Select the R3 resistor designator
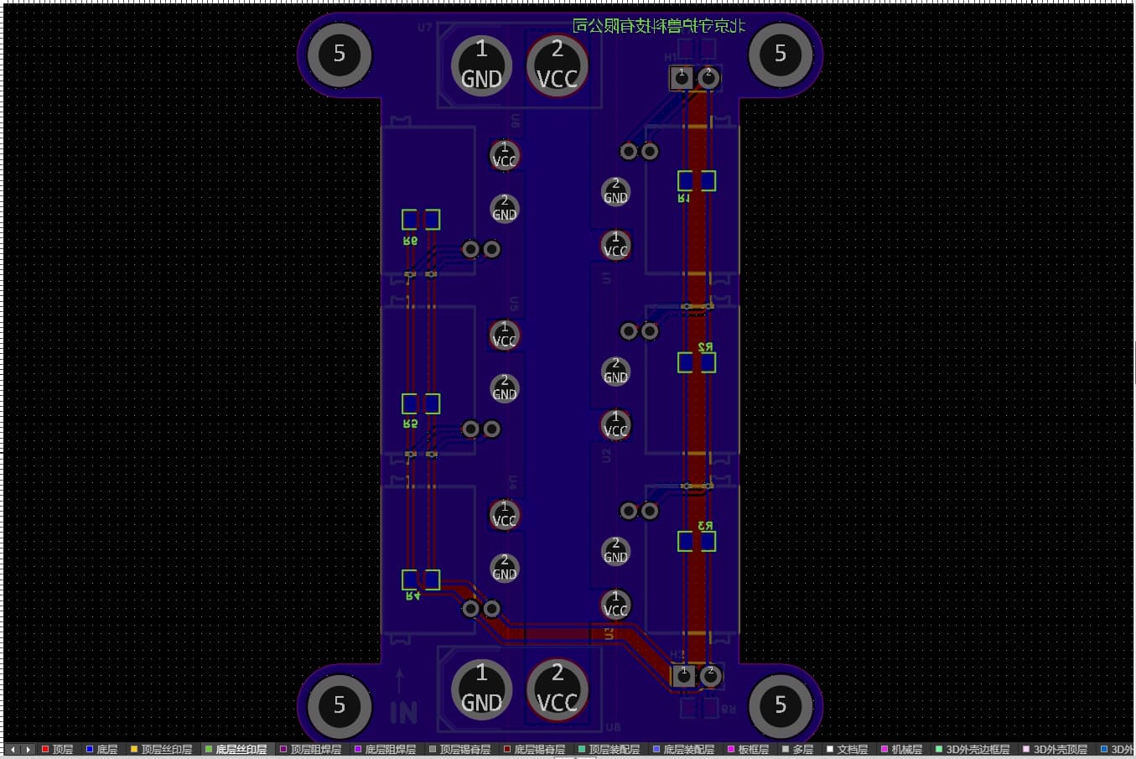1136x759 pixels. tap(705, 526)
